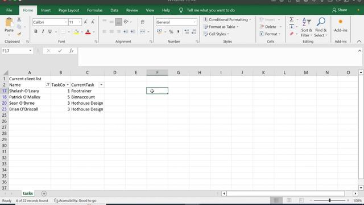Click the red Font Color swatch

(88, 32)
